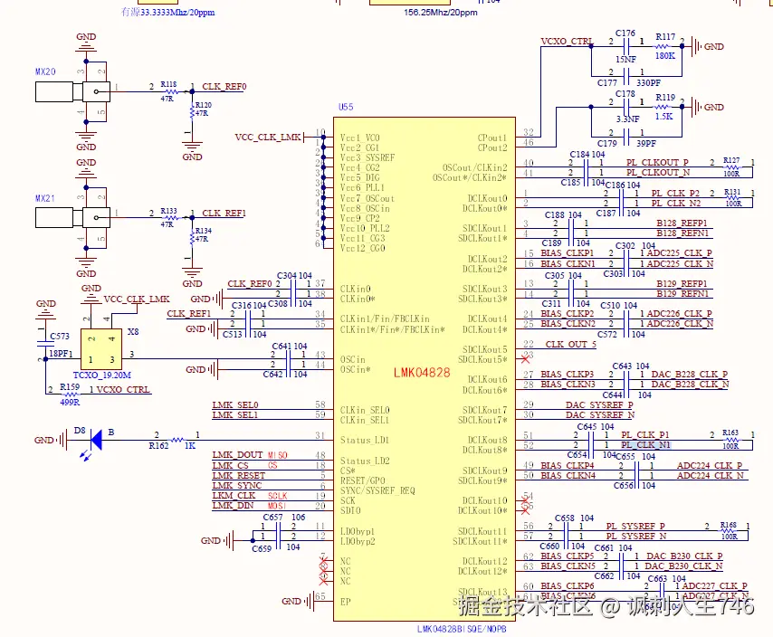Select the LMK_DIN net label
The height and width of the screenshot is (637, 773).
pyautogui.click(x=233, y=506)
